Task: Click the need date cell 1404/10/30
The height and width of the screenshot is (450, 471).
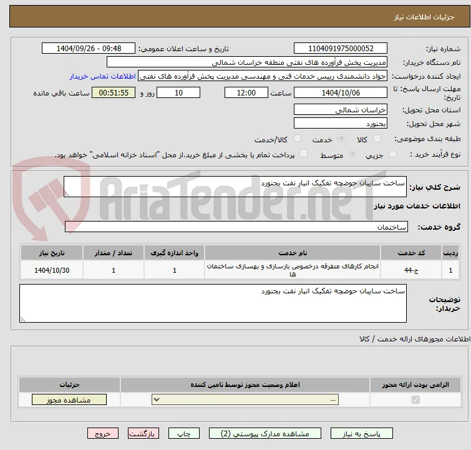Action: click(52, 270)
